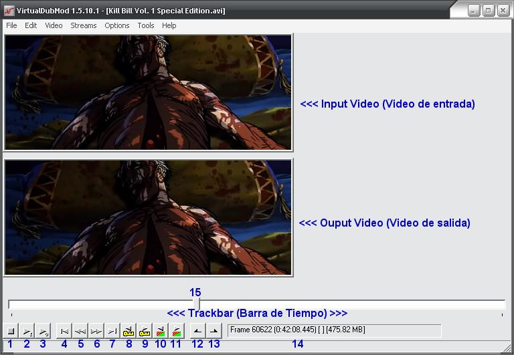514x355 pixels.
Task: Click the Stop playback button
Action: point(11,331)
